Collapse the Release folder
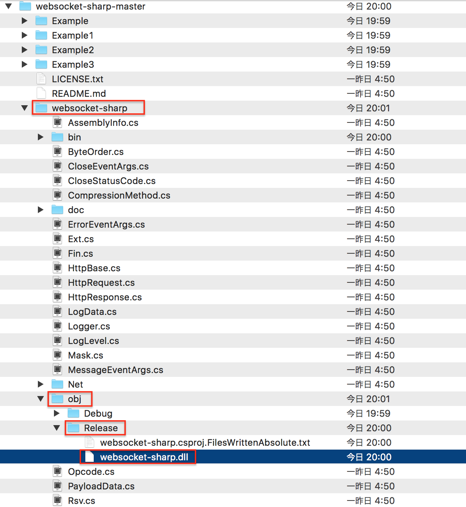This screenshot has height=507, width=466. pos(57,428)
